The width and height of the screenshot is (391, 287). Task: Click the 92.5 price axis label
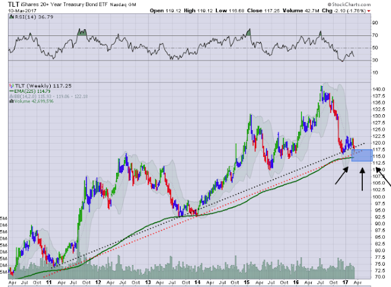point(379,217)
